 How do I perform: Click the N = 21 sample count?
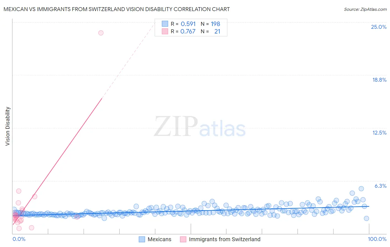click(211, 31)
